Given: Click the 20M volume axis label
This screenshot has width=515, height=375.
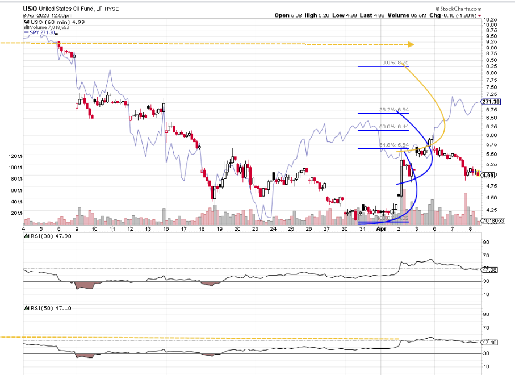Looking at the screenshot, I should coord(16,213).
